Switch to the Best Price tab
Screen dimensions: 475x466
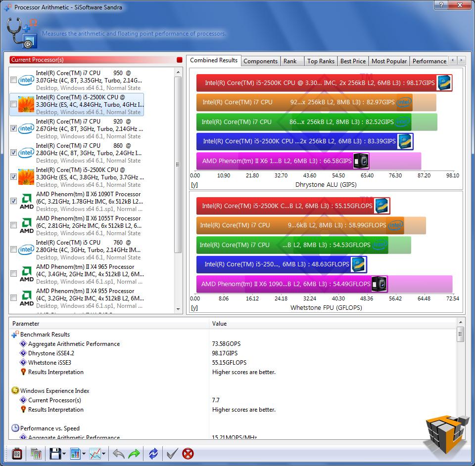coord(353,61)
